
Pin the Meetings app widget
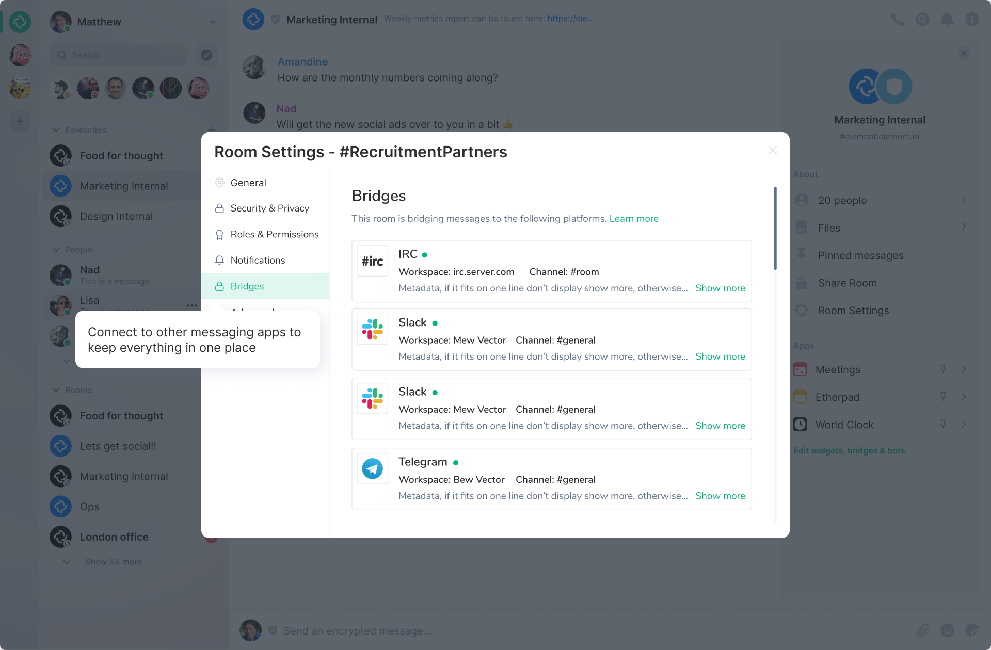[943, 369]
